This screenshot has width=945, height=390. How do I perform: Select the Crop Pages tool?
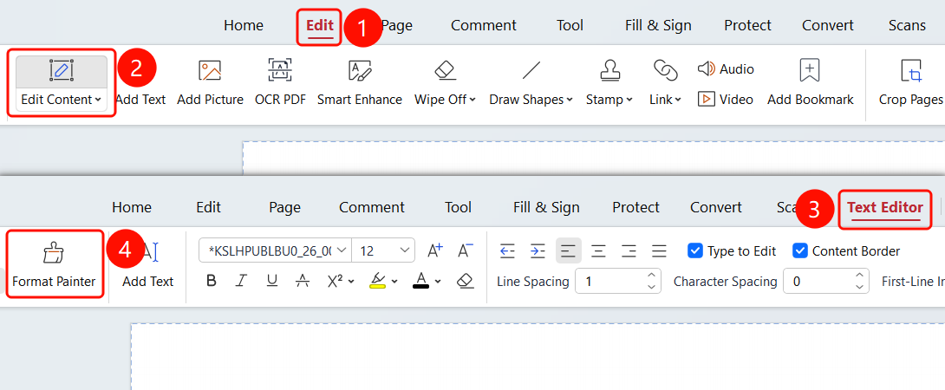coord(910,83)
